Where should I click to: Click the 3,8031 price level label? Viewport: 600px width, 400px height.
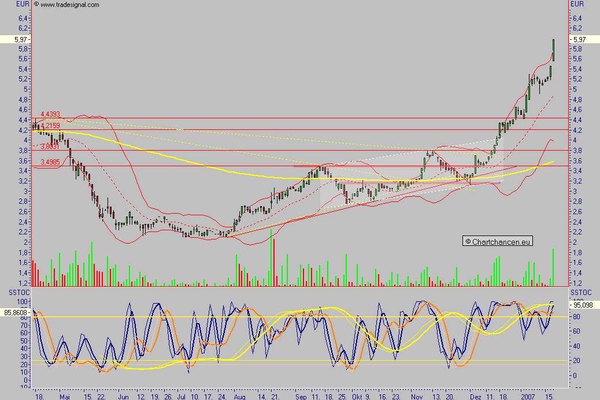coord(50,147)
